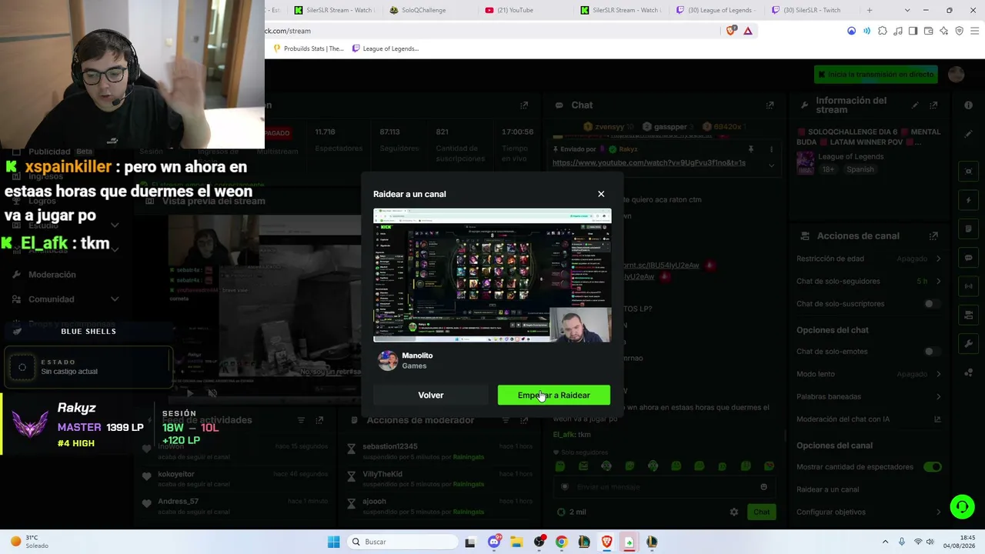985x554 pixels.
Task: Open pinned message options menu
Action: (771, 149)
